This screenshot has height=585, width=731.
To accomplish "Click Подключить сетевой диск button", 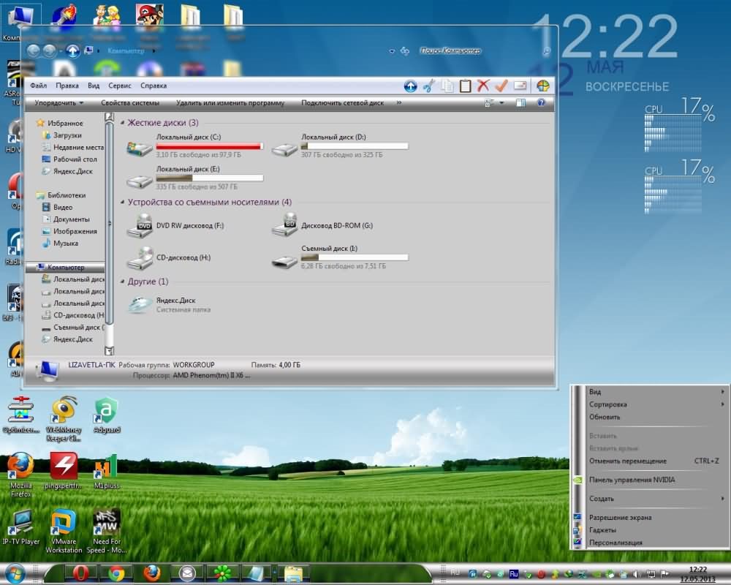I will coord(342,103).
